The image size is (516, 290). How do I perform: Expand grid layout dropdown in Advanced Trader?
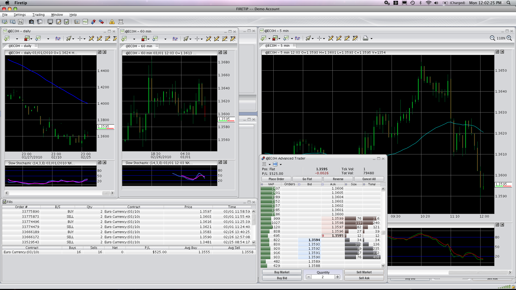click(x=281, y=164)
